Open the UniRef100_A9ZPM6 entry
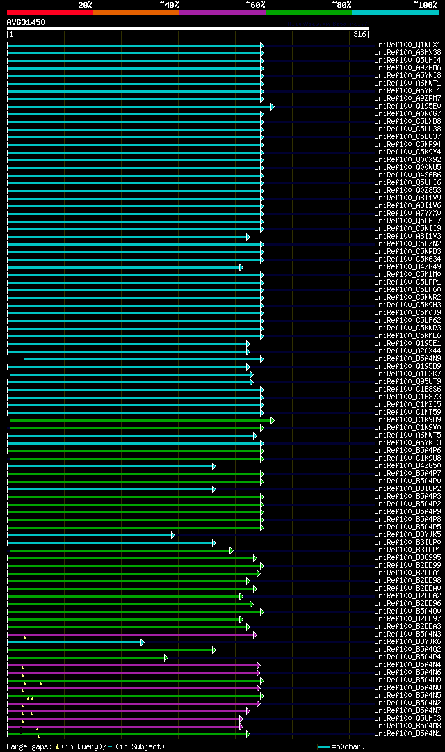The image size is (445, 752). tap(407, 68)
